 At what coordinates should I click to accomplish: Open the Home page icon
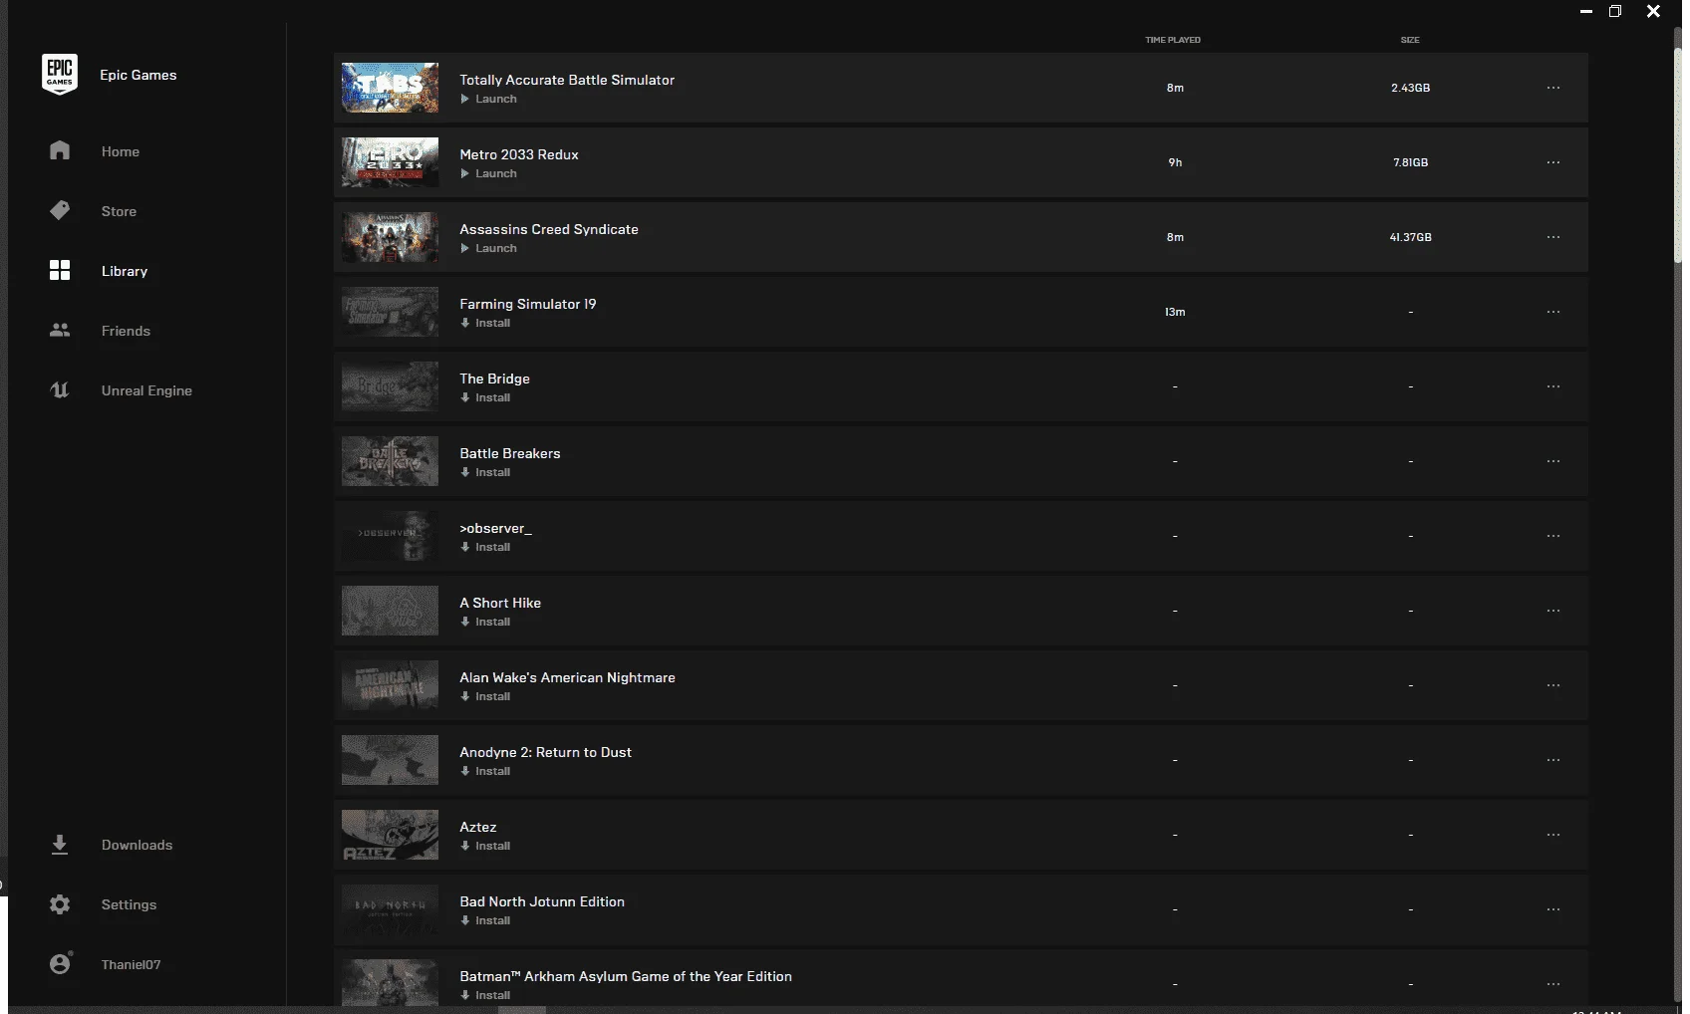point(60,150)
